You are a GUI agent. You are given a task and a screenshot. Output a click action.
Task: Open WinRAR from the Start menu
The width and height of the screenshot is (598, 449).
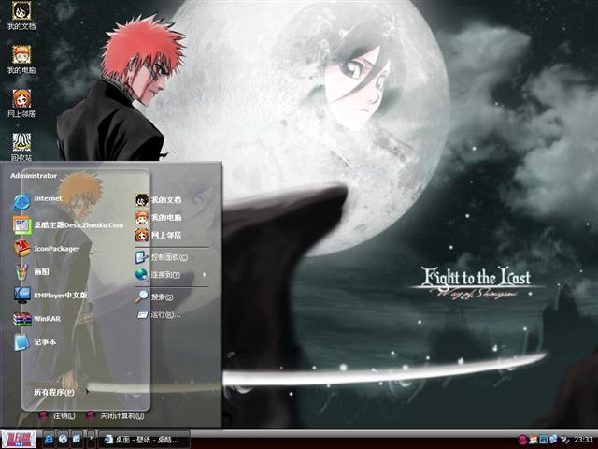coord(37,319)
